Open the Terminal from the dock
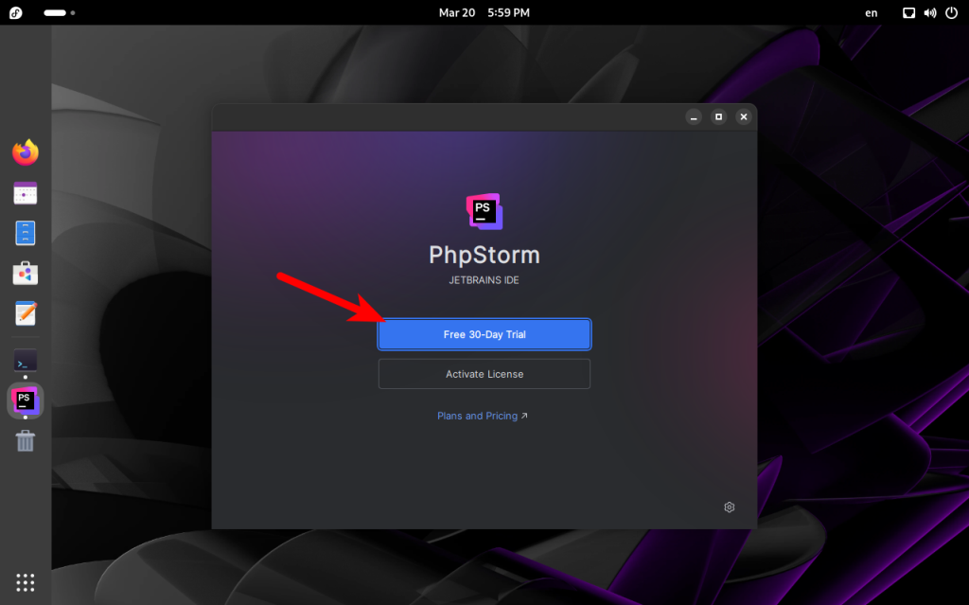 tap(26, 361)
